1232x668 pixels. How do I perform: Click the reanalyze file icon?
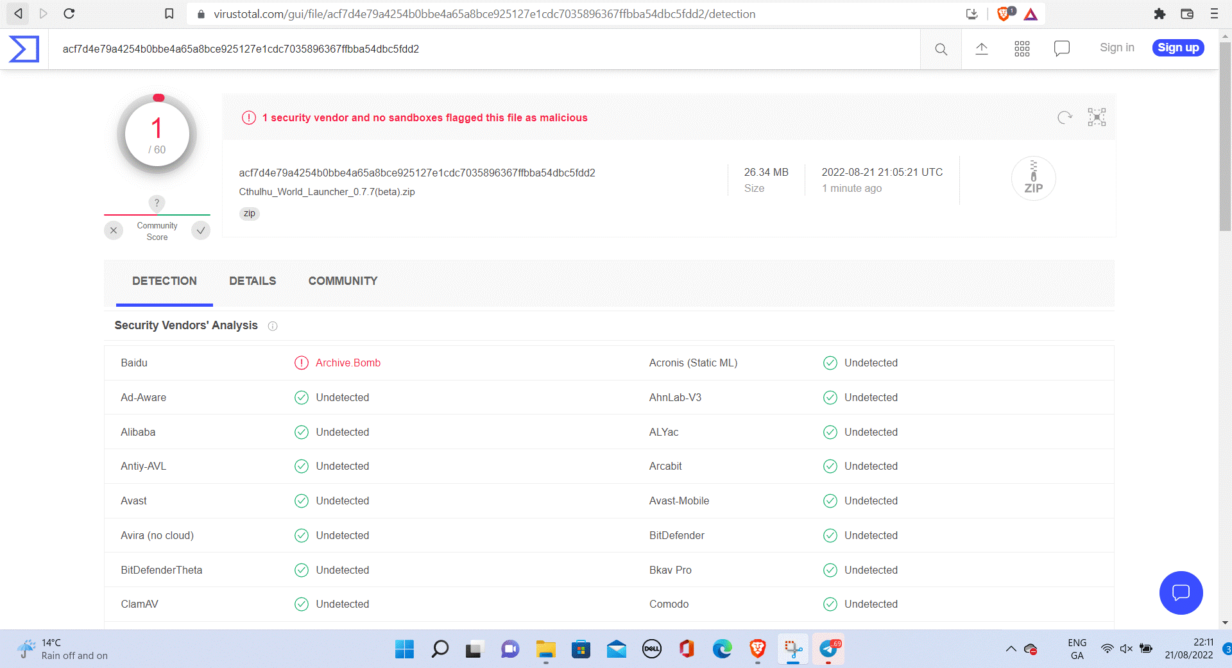(x=1065, y=117)
